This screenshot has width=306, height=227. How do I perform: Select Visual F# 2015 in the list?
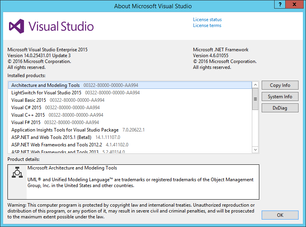pos(130,122)
